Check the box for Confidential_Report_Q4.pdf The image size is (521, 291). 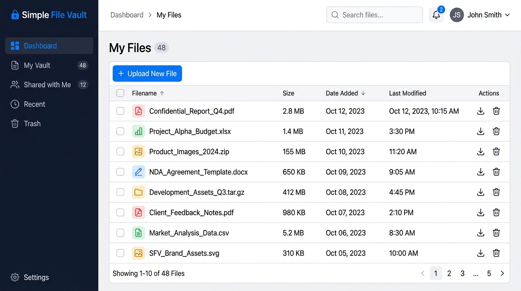[x=120, y=111]
